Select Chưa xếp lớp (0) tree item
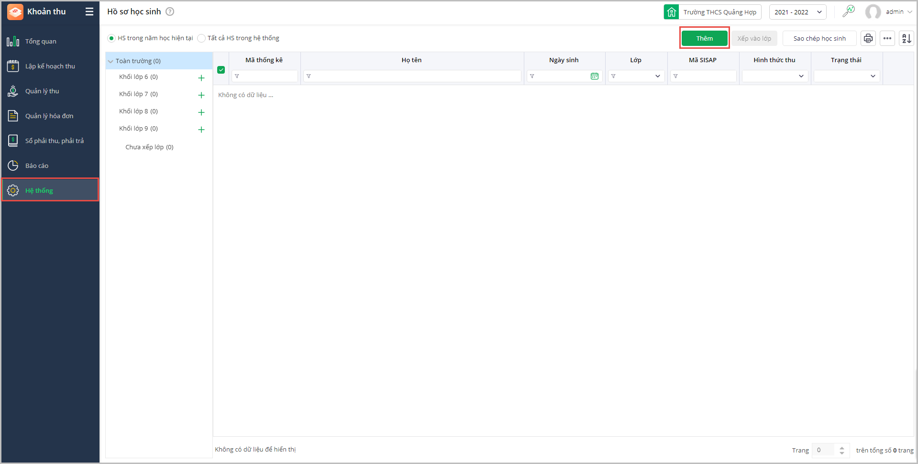The image size is (918, 464). click(149, 147)
